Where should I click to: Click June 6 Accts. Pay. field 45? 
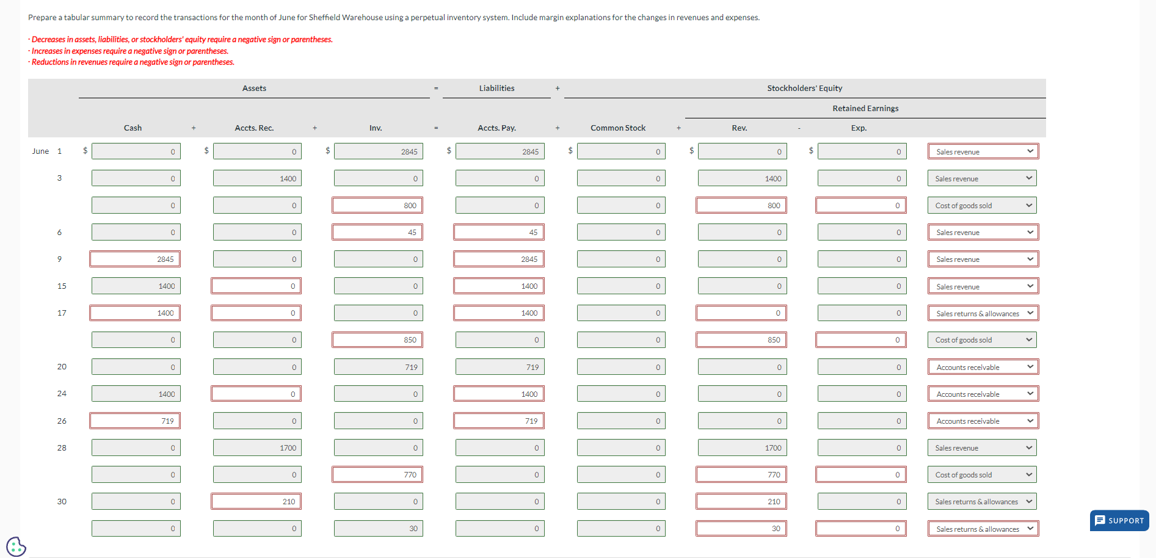click(499, 232)
